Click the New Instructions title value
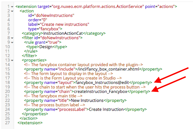193x129 pixels. pyautogui.click(x=87, y=101)
